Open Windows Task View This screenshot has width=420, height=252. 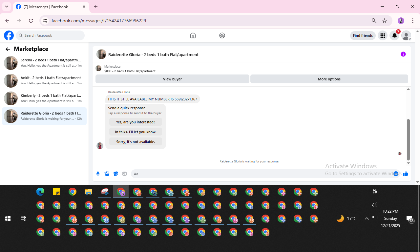point(24,219)
